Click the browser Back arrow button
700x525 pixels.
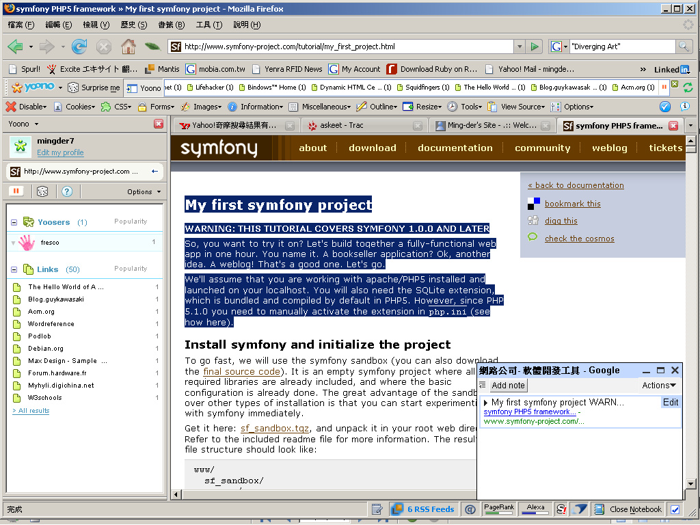pos(16,46)
